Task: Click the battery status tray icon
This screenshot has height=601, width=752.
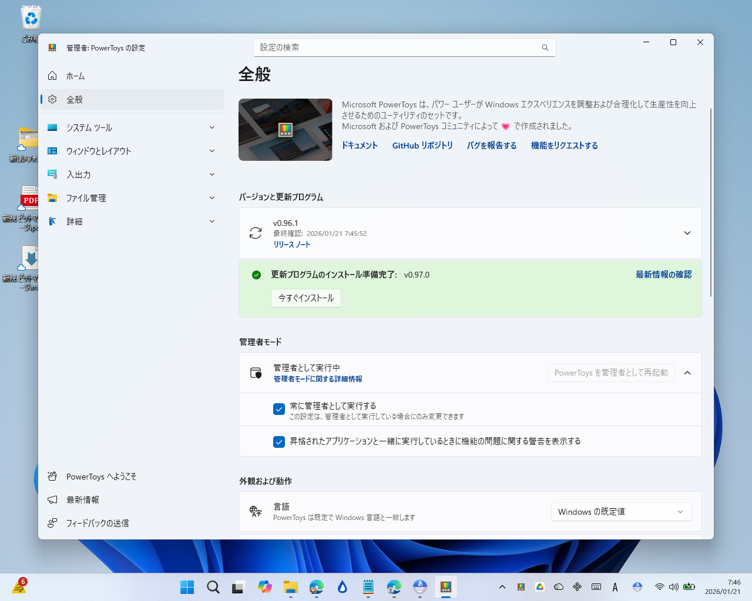Action: (689, 587)
